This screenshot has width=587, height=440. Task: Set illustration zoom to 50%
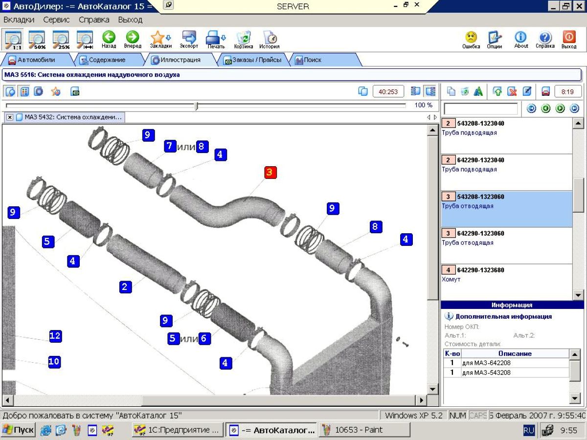coord(37,39)
